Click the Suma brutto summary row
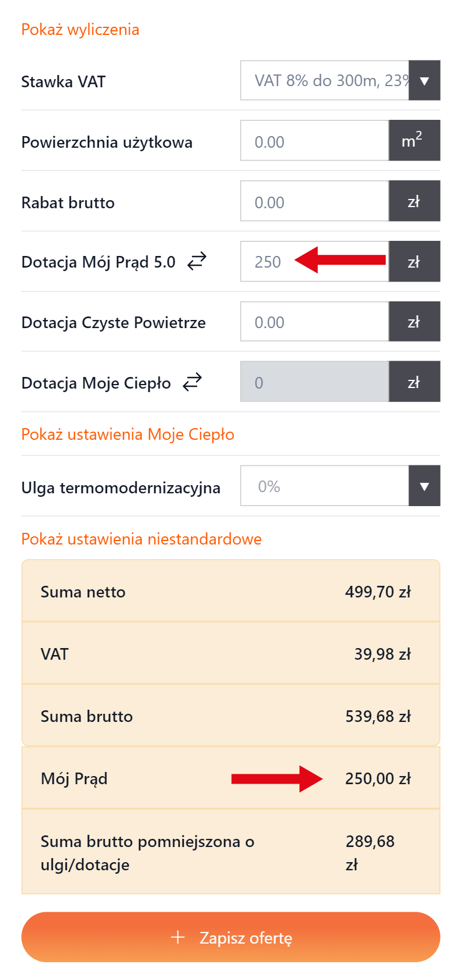The image size is (462, 975). [230, 716]
